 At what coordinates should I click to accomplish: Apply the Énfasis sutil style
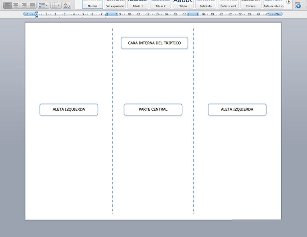pos(228,4)
